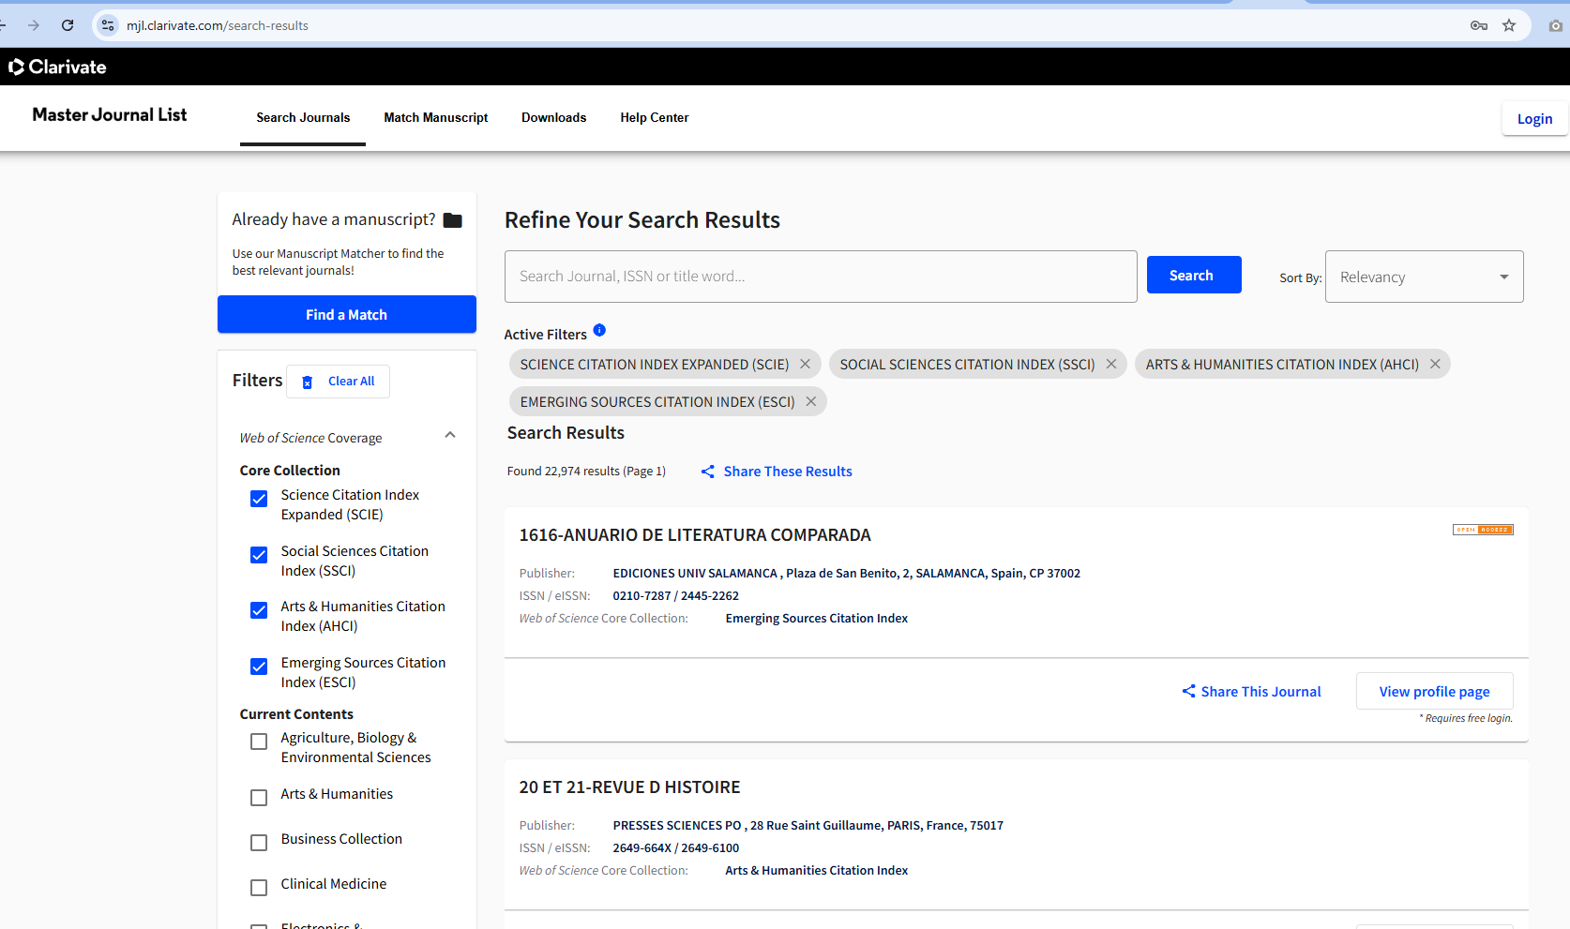Remove AHCI active filter chip
Screen dimensions: 1570x929
tap(1435, 364)
